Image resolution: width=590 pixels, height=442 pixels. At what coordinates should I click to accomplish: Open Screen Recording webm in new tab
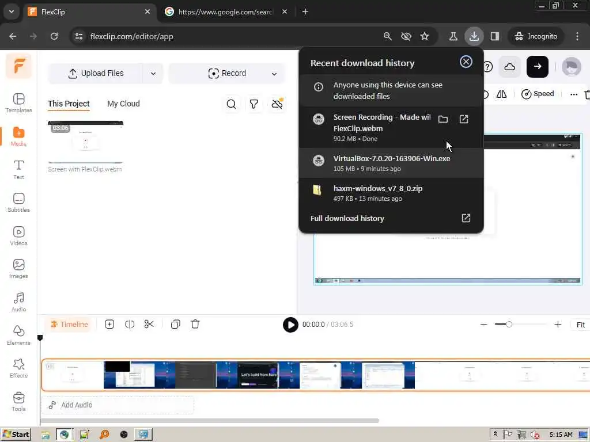pyautogui.click(x=464, y=119)
